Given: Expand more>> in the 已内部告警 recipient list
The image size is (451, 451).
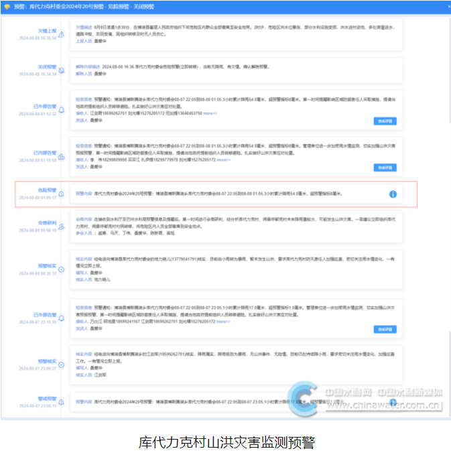Looking at the screenshot, I should coord(222,160).
